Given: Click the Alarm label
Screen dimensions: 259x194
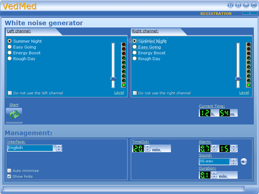Looking at the screenshot, I should [x=205, y=142].
